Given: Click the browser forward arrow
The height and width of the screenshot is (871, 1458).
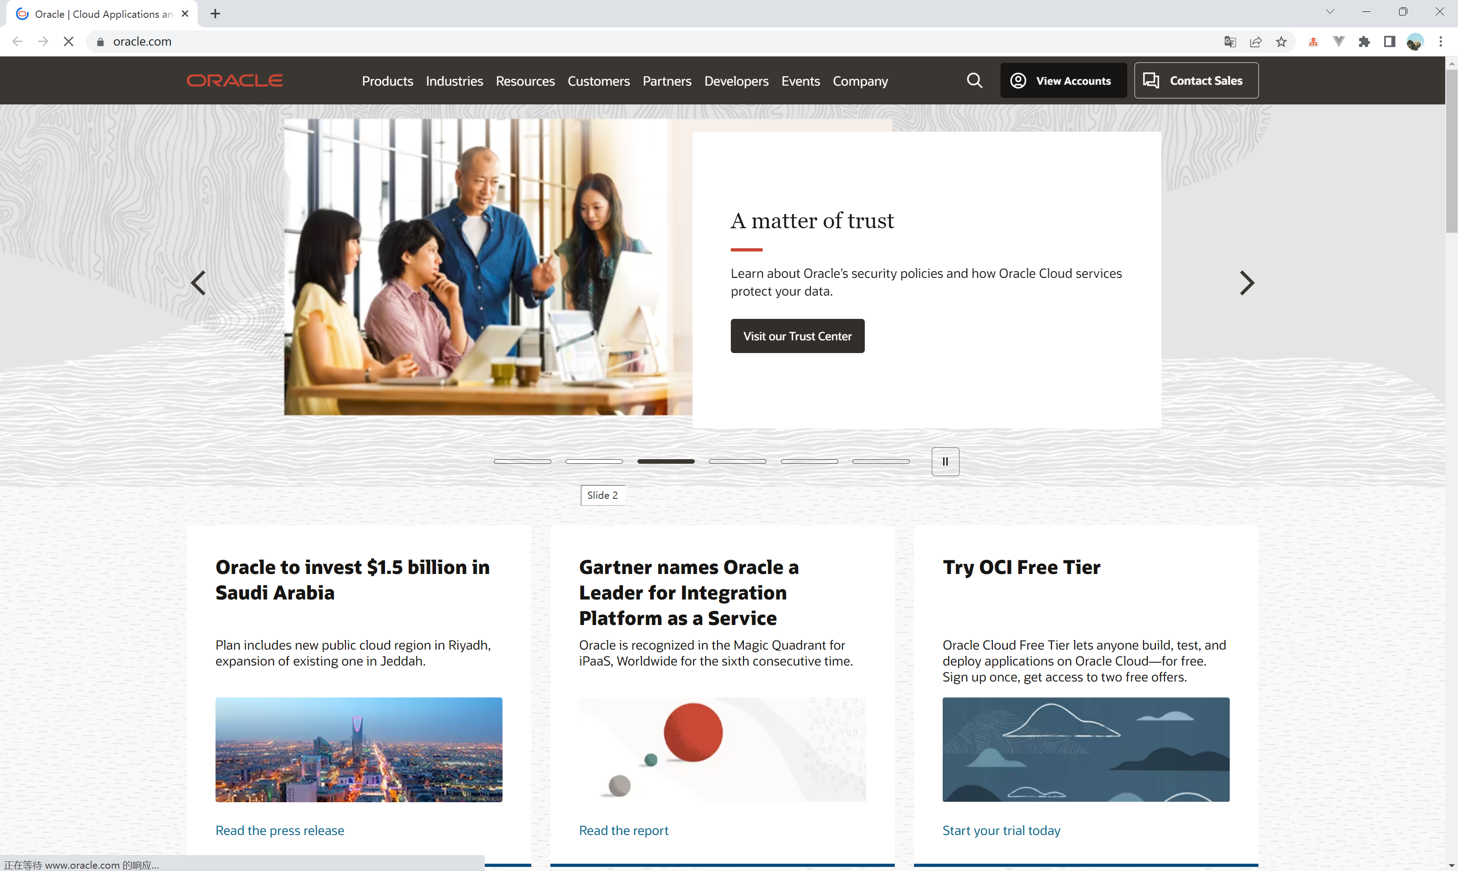Looking at the screenshot, I should (x=43, y=41).
